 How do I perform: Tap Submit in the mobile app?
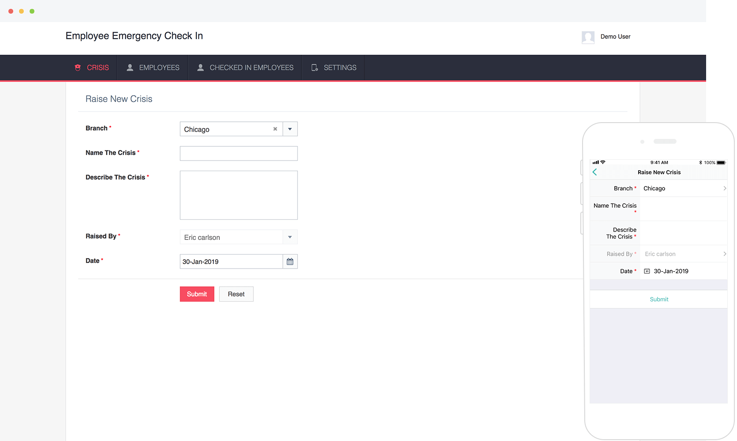659,299
